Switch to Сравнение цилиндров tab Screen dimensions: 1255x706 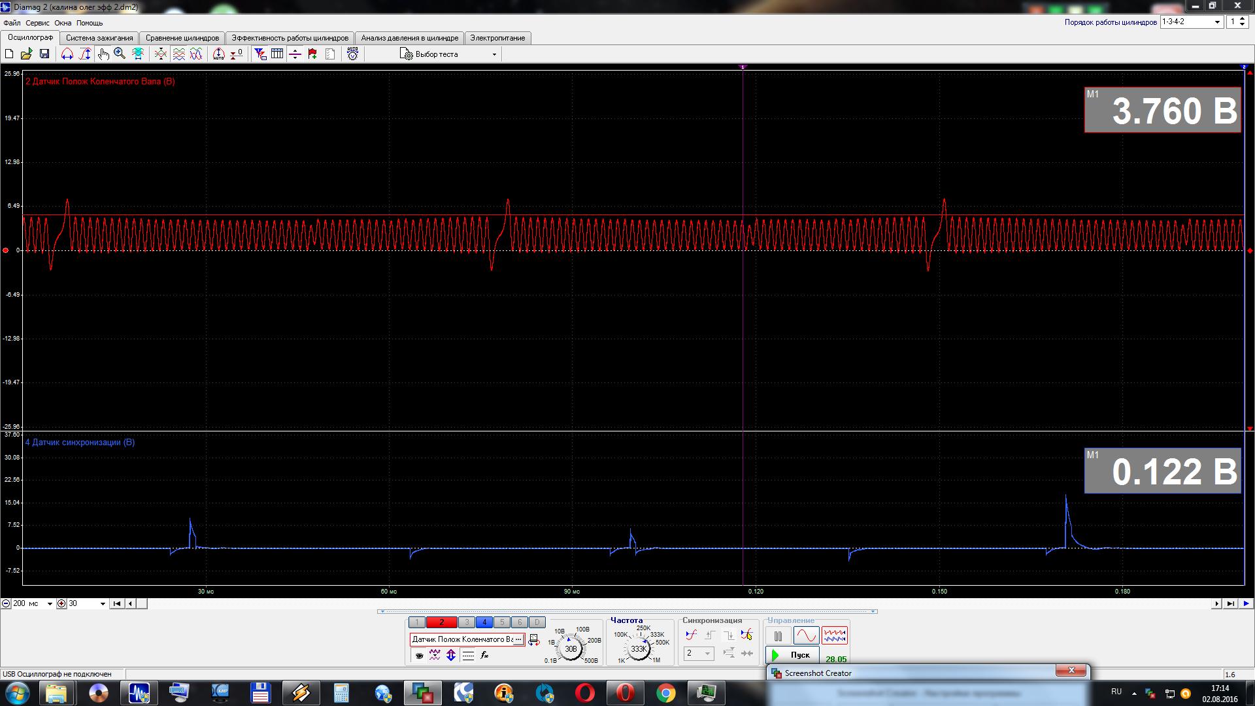coord(182,38)
